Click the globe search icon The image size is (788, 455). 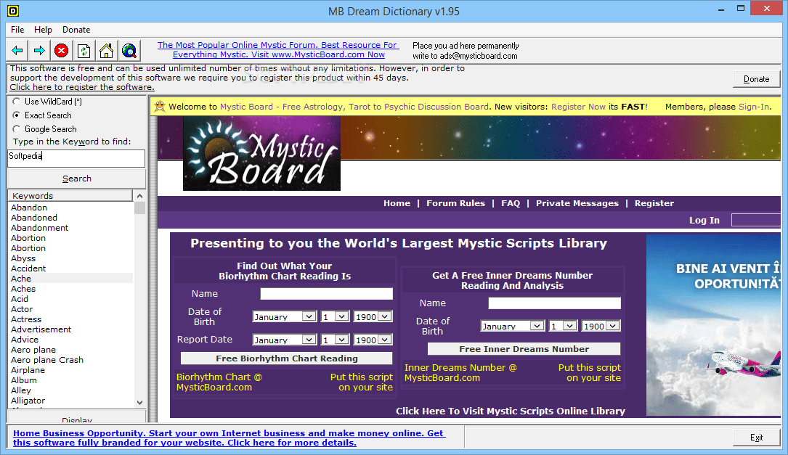[129, 50]
